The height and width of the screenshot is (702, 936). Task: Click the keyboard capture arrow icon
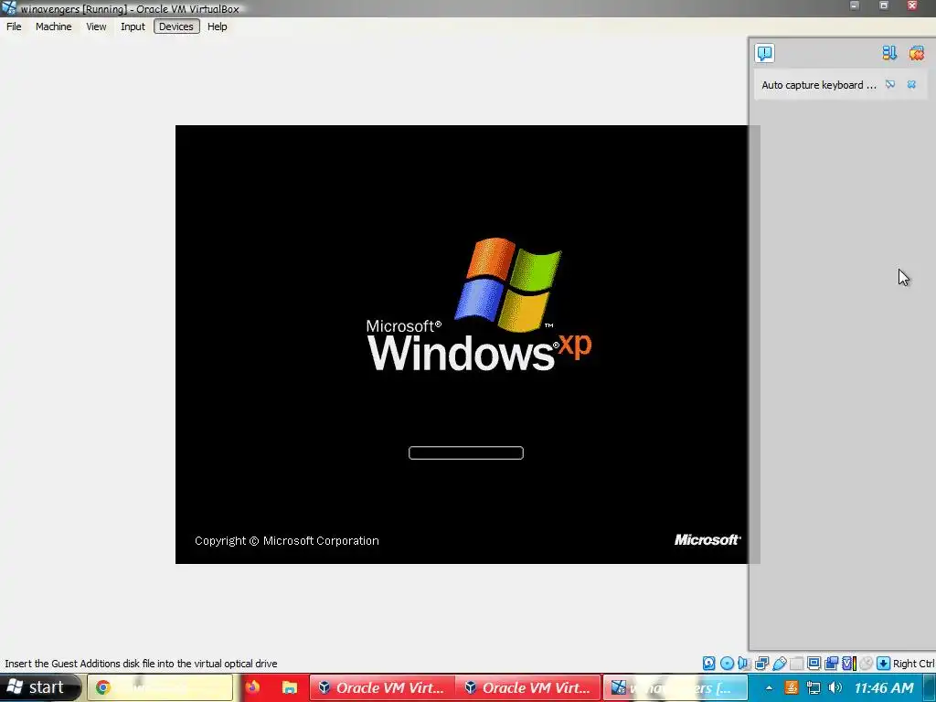[884, 664]
